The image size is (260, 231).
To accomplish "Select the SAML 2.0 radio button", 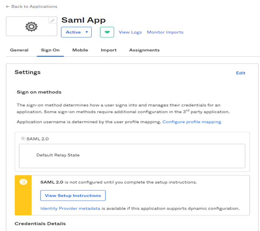I will pos(23,138).
